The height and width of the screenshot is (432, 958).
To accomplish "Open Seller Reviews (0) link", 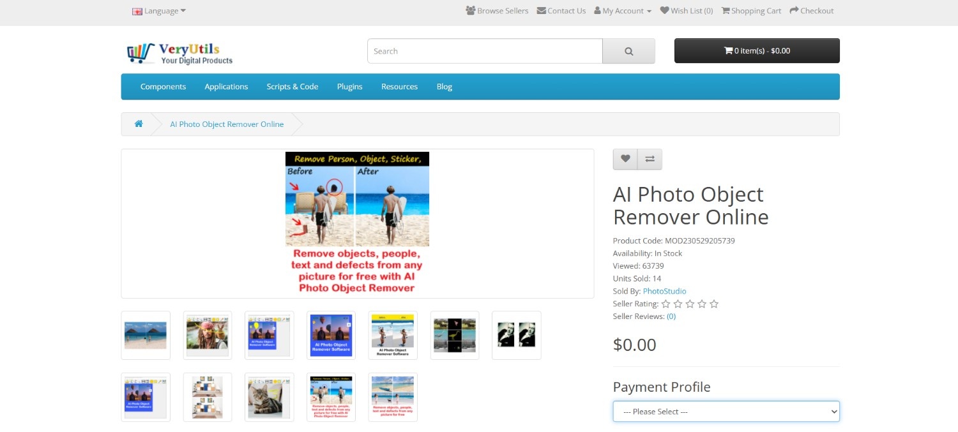I will tap(671, 317).
